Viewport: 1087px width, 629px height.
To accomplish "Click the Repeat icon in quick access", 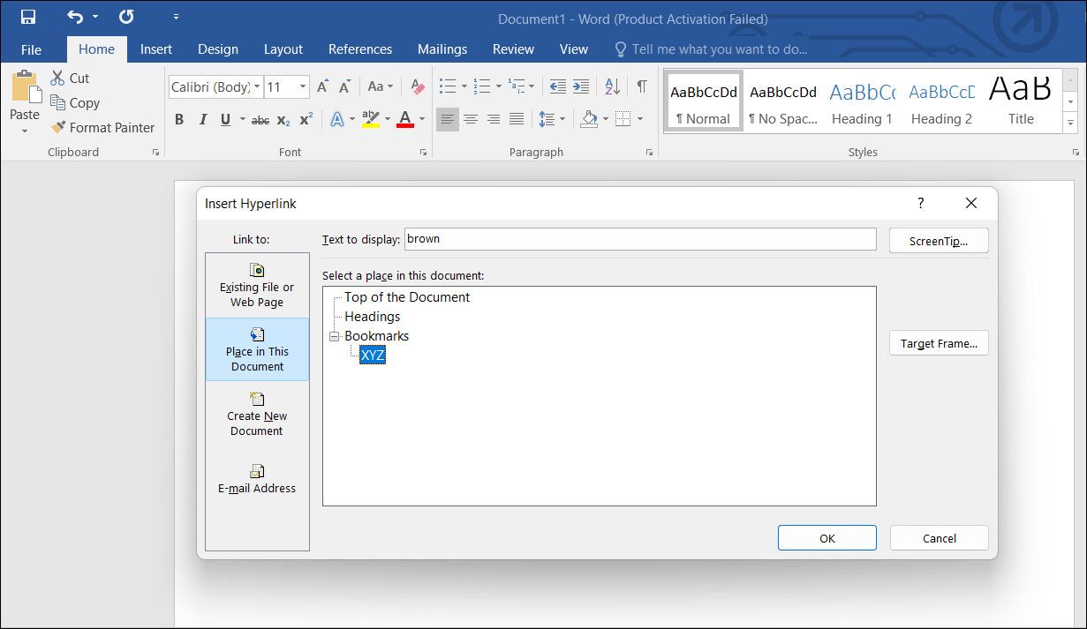I will point(126,17).
